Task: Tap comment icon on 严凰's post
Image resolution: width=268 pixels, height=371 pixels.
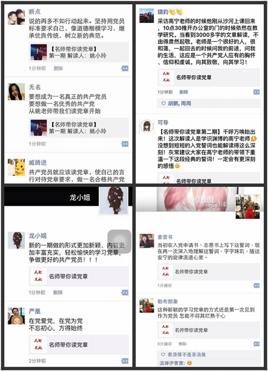Action: pyautogui.click(x=125, y=361)
